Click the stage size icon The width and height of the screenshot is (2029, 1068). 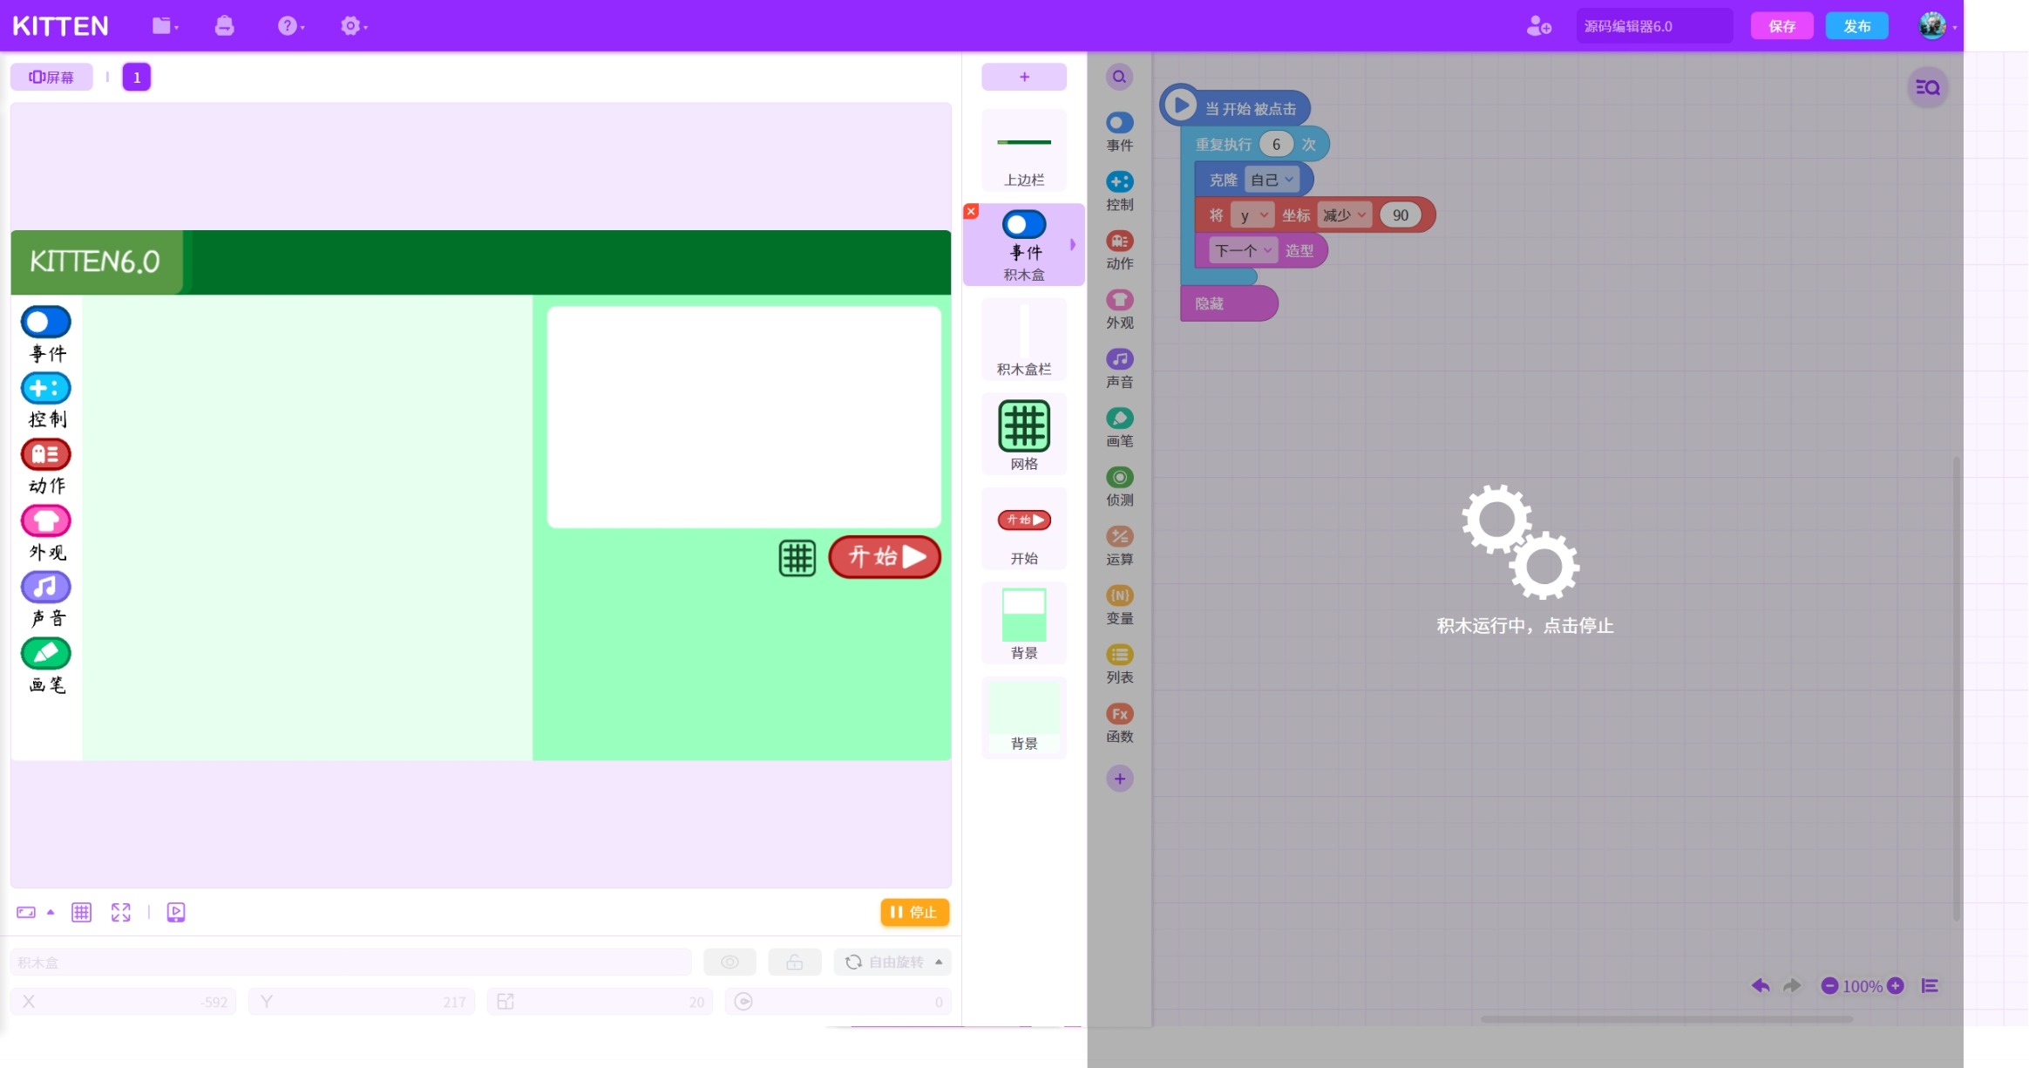(x=26, y=912)
